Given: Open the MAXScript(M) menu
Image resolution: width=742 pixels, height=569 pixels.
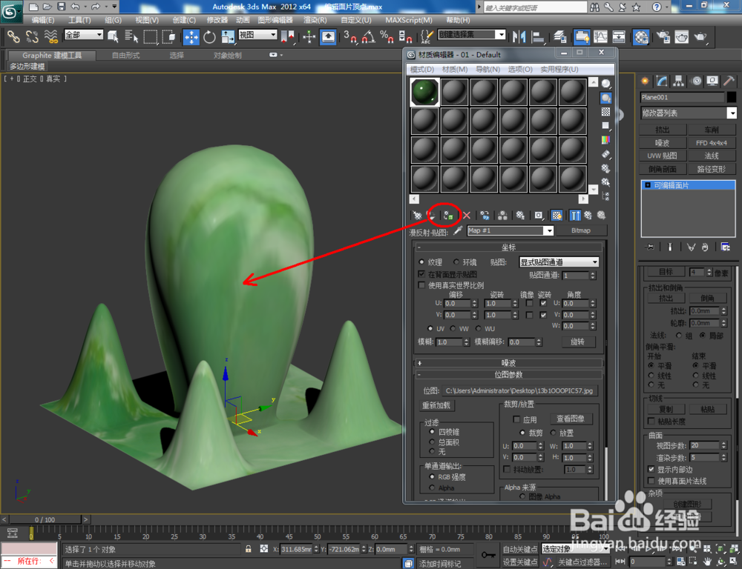Looking at the screenshot, I should [x=409, y=20].
